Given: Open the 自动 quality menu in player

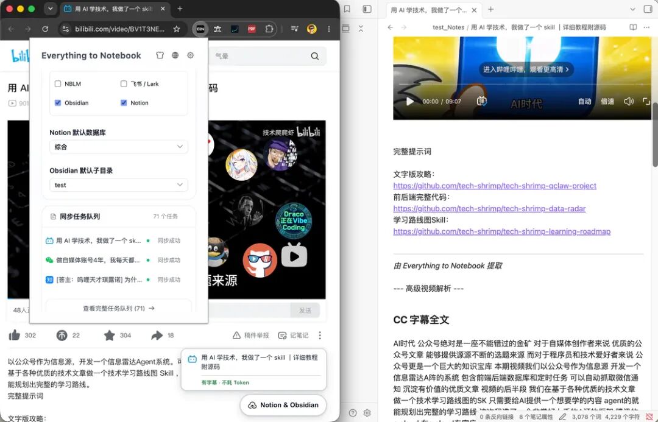Looking at the screenshot, I should point(584,102).
